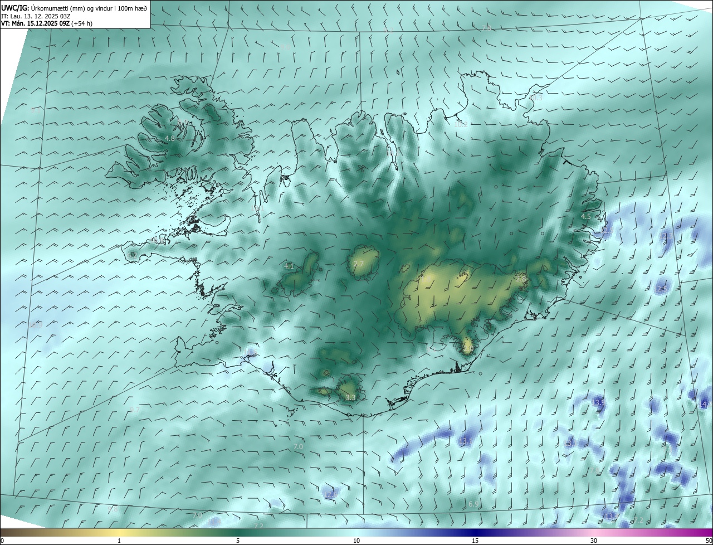
Task: Click the '5' tick on the colour scale
Action: [238, 541]
